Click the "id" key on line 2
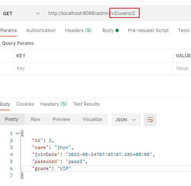 (37, 140)
